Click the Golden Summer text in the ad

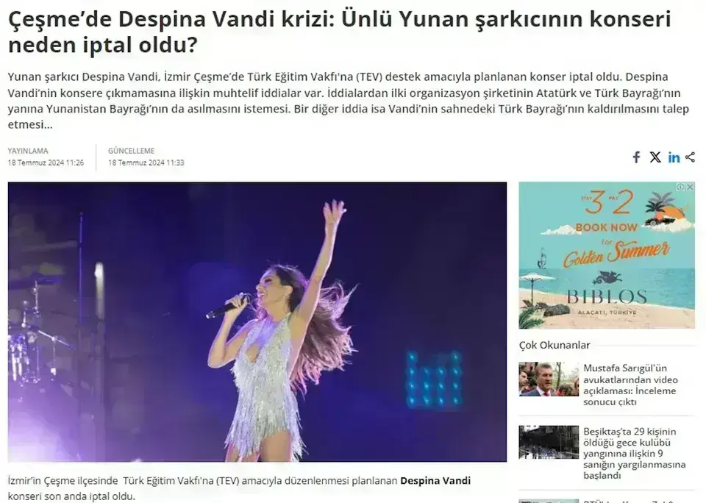click(x=616, y=254)
